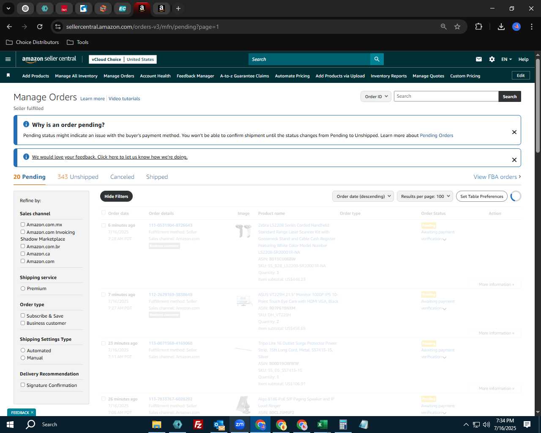This screenshot has width=541, height=433.
Task: Click the Hide Filters button
Action: pos(116,196)
